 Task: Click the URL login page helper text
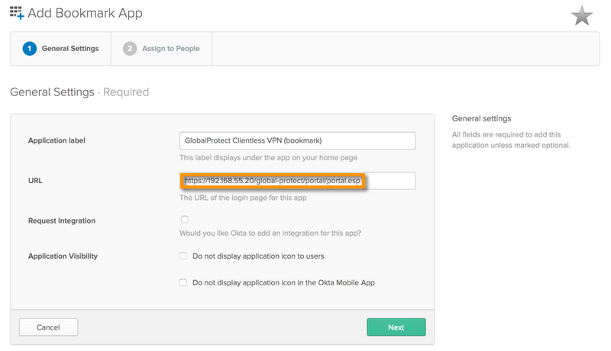244,198
